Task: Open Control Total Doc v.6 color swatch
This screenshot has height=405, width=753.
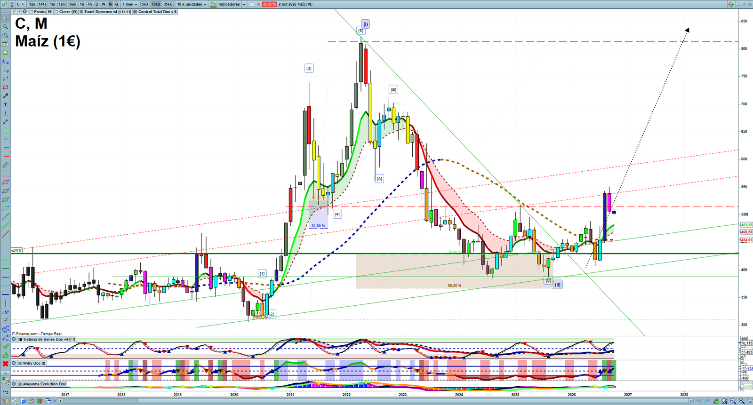Action: pyautogui.click(x=135, y=12)
